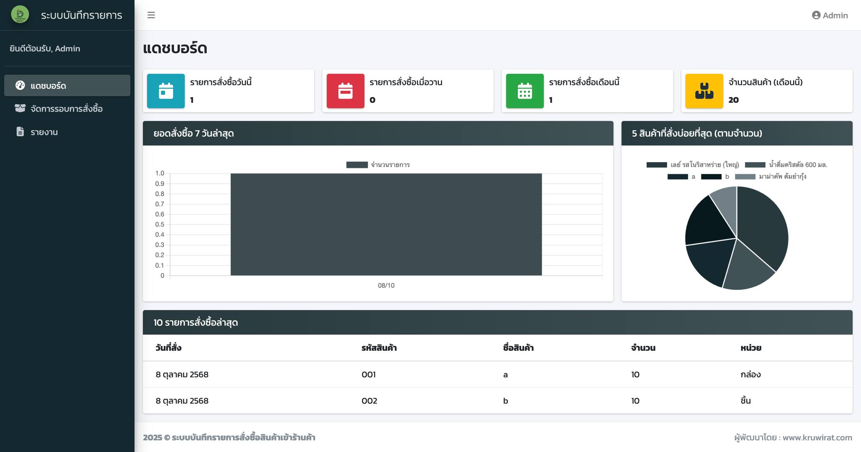Hide the น้ำดื่มคริสตัล 600 มล. pie series
Viewport: 861px width, 452px height.
(786, 165)
